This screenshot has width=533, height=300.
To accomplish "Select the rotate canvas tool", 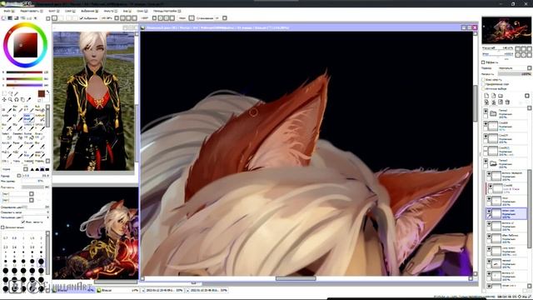I will 17,99.
